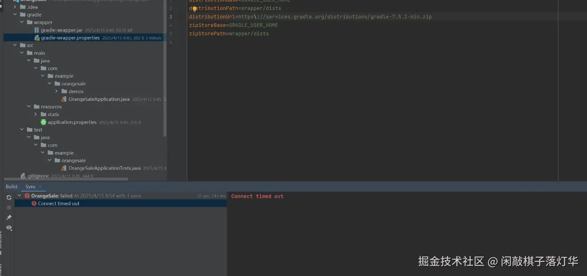Select the Build panel title label

(12, 187)
